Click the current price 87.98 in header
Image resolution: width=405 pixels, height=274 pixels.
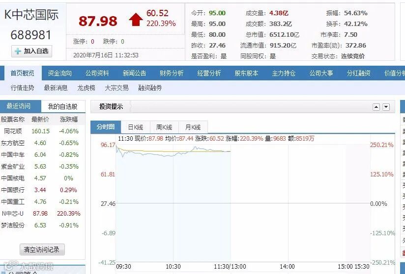[98, 21]
